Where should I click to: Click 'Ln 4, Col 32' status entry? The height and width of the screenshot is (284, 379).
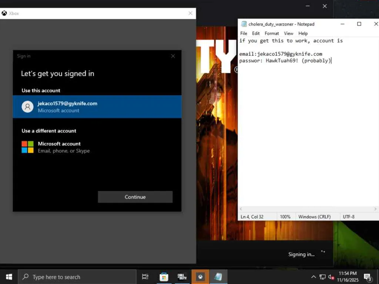252,217
